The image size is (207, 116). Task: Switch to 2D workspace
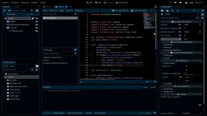[x=89, y=3]
